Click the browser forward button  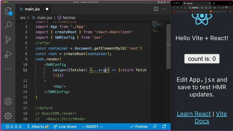[x=177, y=8]
